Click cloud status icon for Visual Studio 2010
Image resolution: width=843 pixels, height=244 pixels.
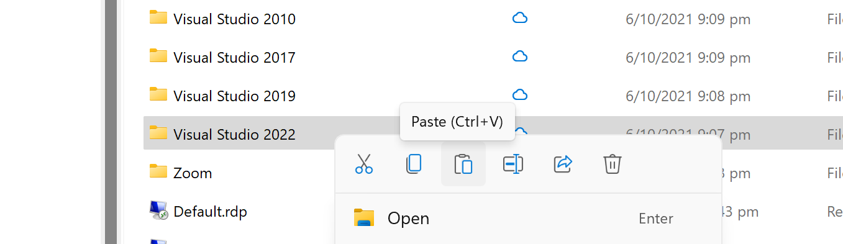(520, 19)
